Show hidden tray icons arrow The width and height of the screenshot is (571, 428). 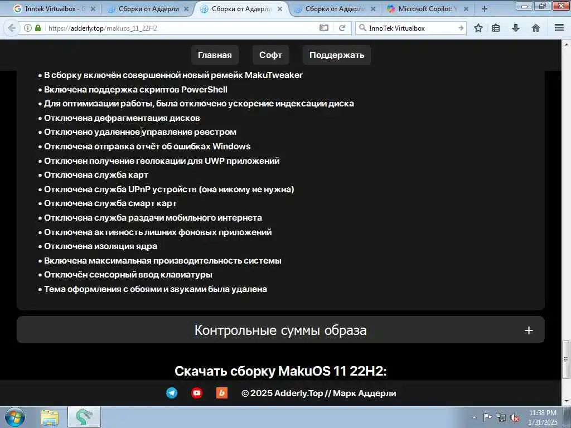474,418
